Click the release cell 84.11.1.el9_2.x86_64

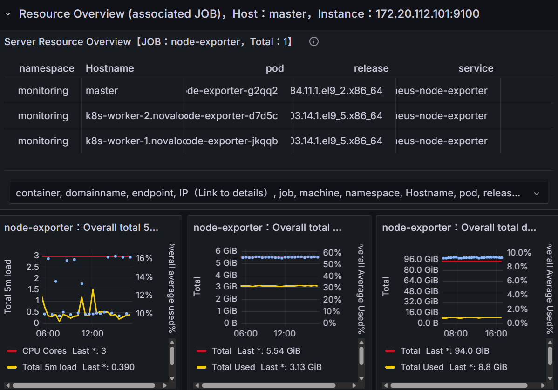click(x=343, y=91)
